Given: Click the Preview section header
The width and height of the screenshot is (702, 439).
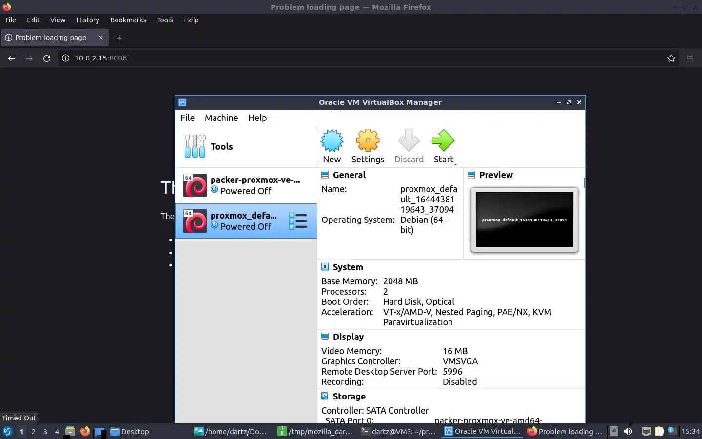Looking at the screenshot, I should [x=496, y=175].
